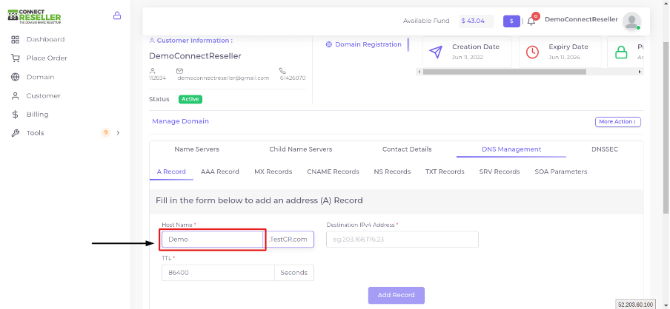Click the Host Name input field
The height and width of the screenshot is (309, 670).
pyautogui.click(x=213, y=239)
